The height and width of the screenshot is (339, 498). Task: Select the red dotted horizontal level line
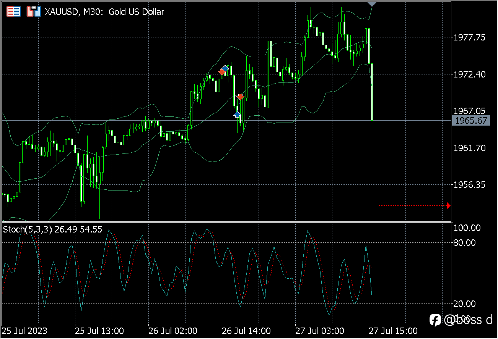pyautogui.click(x=413, y=206)
